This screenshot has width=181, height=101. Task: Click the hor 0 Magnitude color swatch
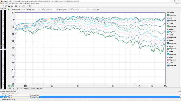[168, 20]
